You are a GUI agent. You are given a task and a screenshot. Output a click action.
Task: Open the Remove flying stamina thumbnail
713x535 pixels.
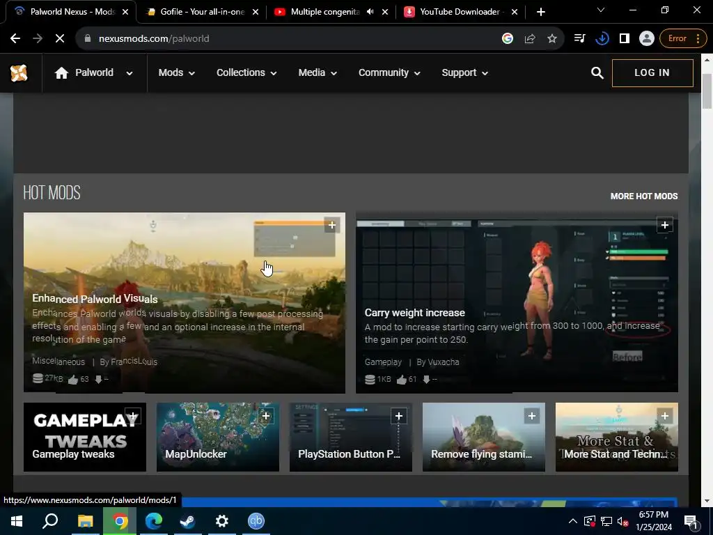(484, 437)
